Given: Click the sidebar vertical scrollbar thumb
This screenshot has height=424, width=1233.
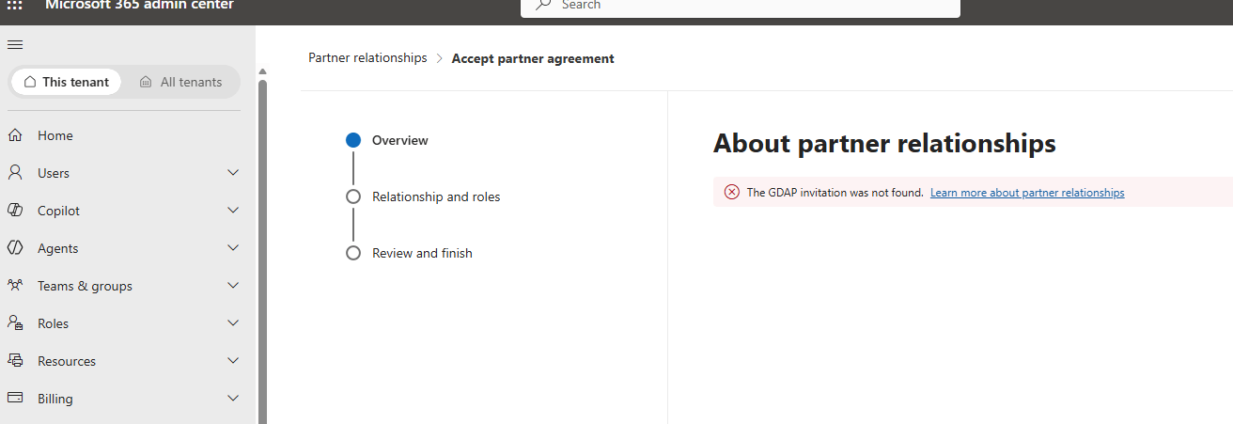Looking at the screenshot, I should coord(263,252).
